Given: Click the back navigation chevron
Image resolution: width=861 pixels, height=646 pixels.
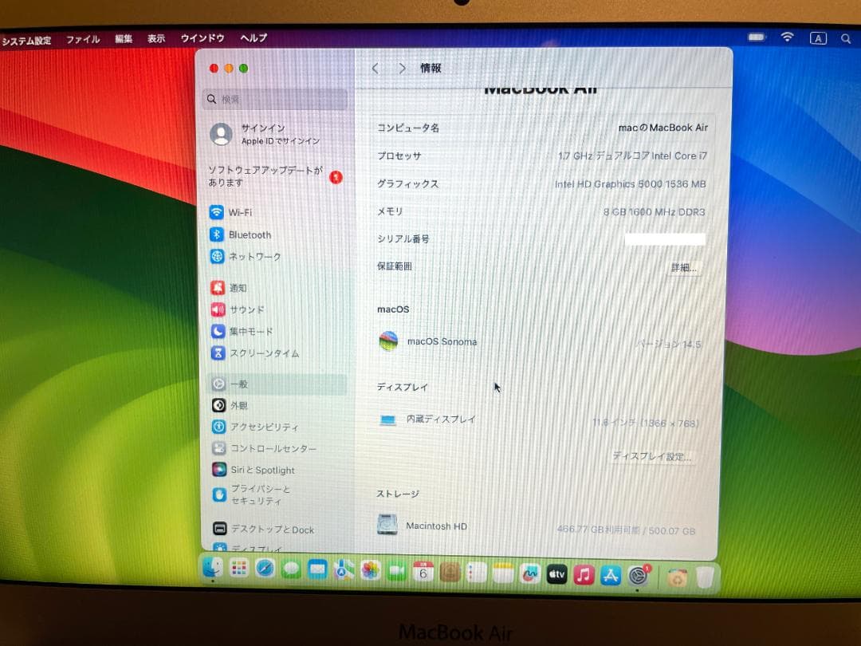Looking at the screenshot, I should pyautogui.click(x=375, y=68).
